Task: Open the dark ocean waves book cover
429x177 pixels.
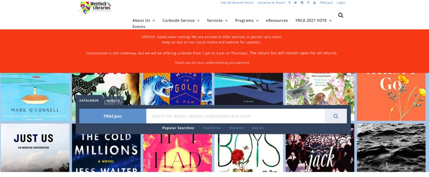Action: click(x=391, y=148)
